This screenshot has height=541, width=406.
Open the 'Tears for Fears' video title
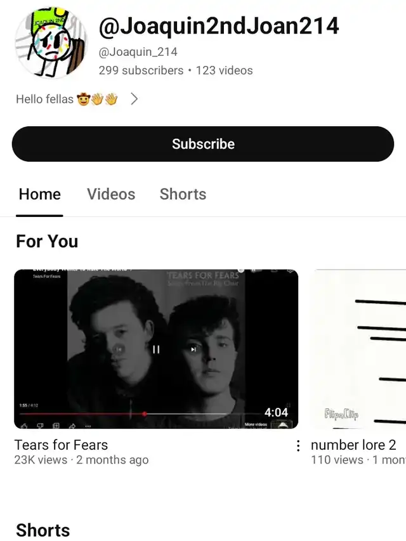tap(61, 445)
